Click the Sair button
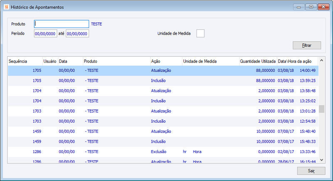333x181 pixels. click(311, 171)
